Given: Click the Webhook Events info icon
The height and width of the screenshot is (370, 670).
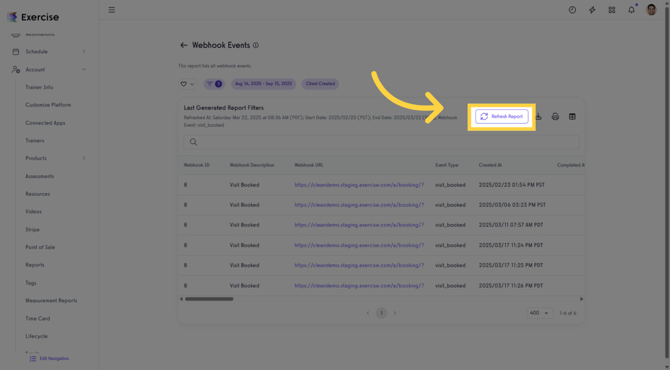Looking at the screenshot, I should [256, 45].
